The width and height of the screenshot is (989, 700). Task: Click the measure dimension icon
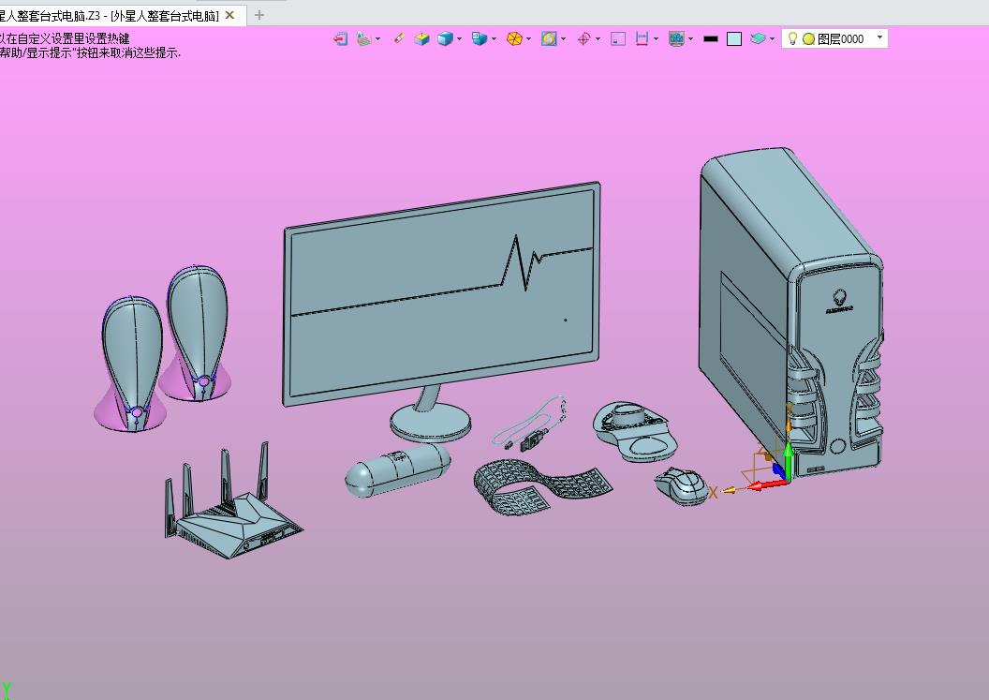[x=642, y=39]
